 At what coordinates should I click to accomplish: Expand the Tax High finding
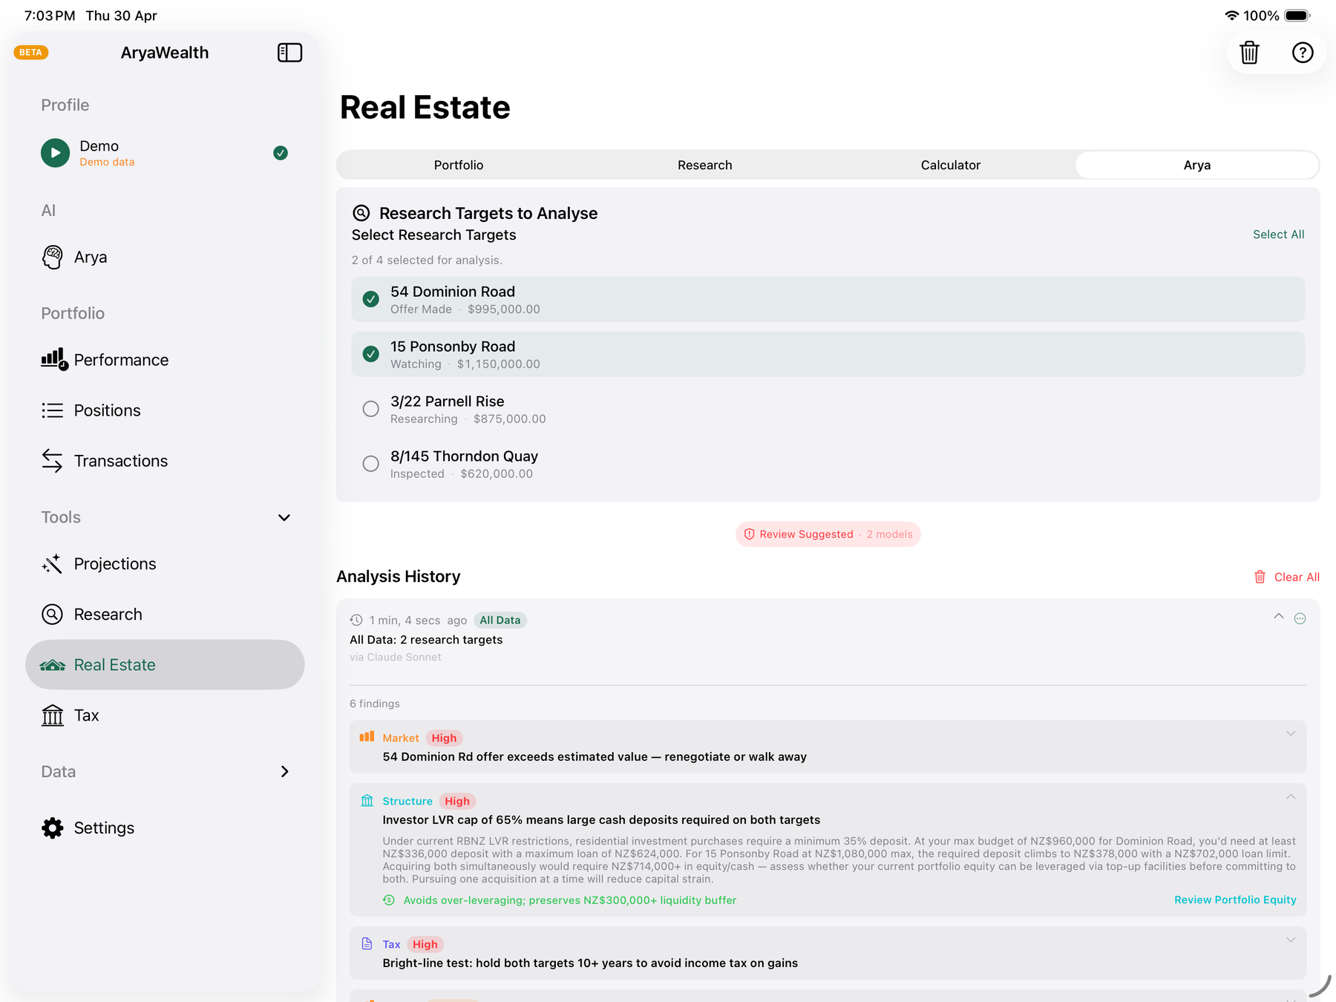point(1291,940)
